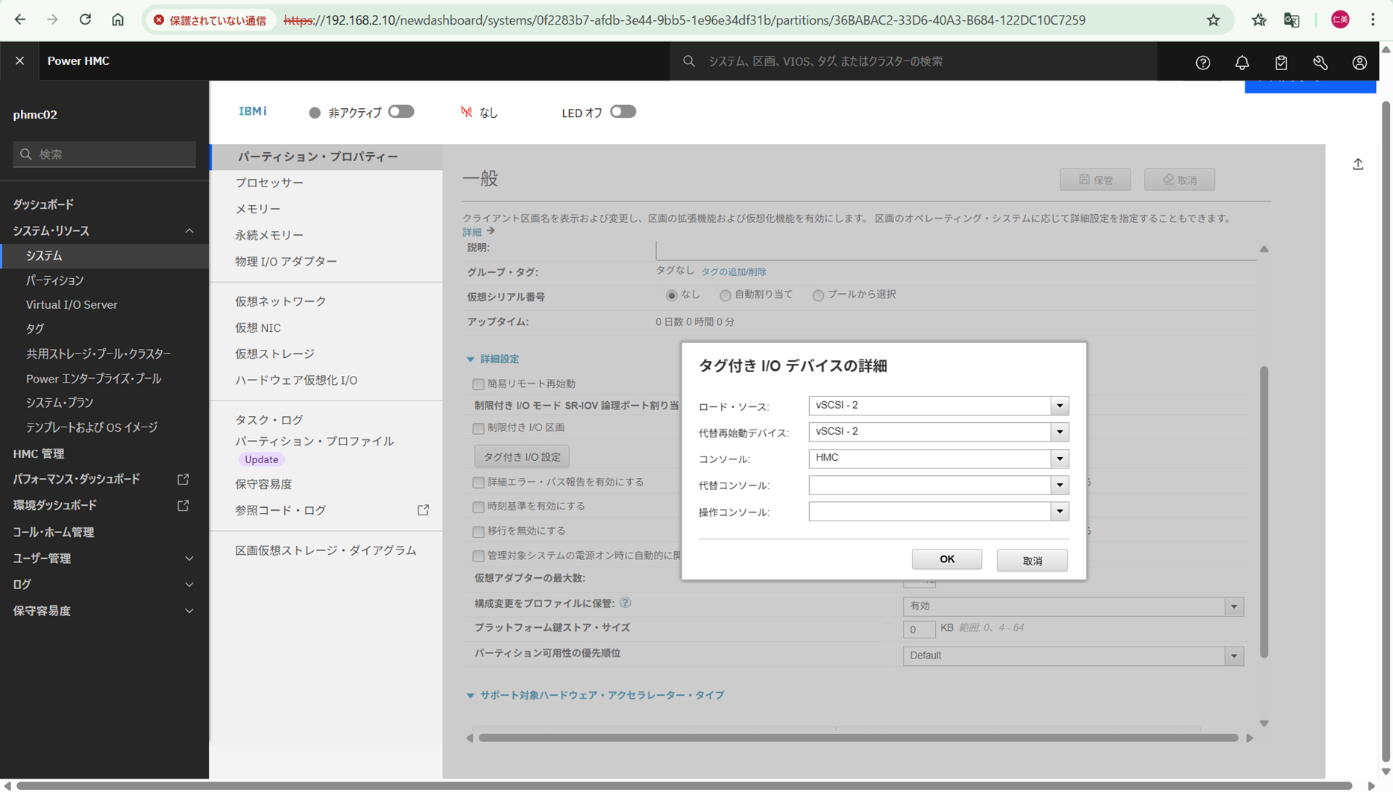Click the vertical scrollbar of the settings panel
This screenshot has width=1393, height=792.
[x=1264, y=512]
